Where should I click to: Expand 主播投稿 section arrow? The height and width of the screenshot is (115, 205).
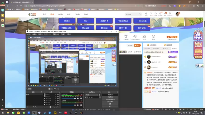(x=156, y=45)
